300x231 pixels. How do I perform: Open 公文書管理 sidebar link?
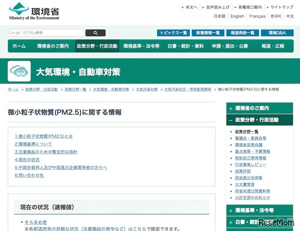[245, 185]
